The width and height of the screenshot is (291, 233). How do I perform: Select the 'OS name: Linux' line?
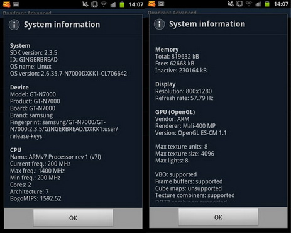tap(31, 67)
